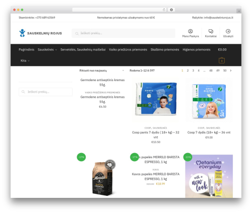The image size is (252, 213).
Task: Click the header search magnifier icon
Action: click(x=77, y=34)
